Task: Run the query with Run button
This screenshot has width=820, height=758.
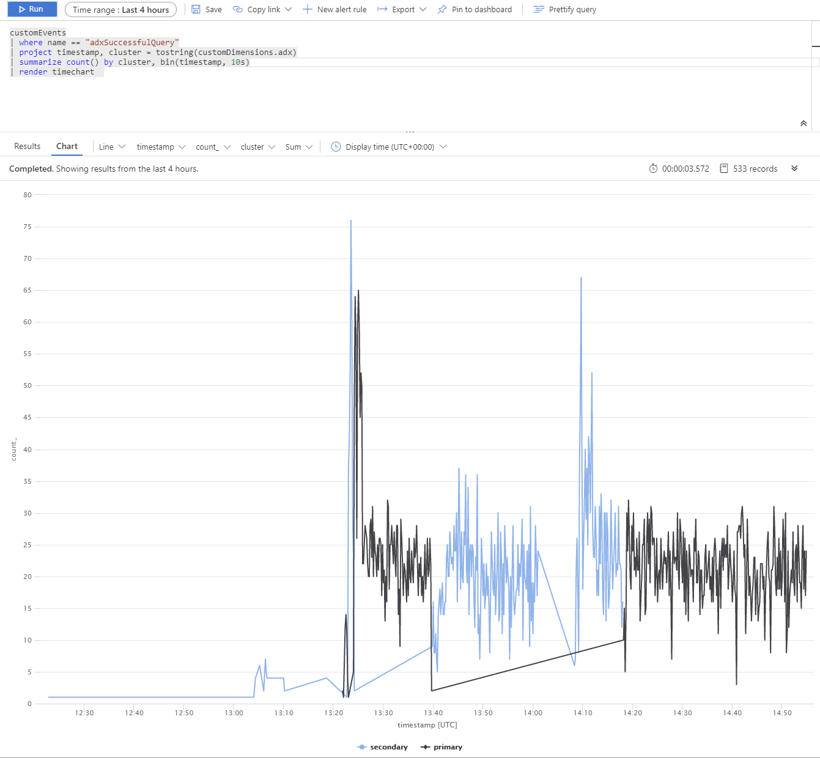Action: click(32, 9)
